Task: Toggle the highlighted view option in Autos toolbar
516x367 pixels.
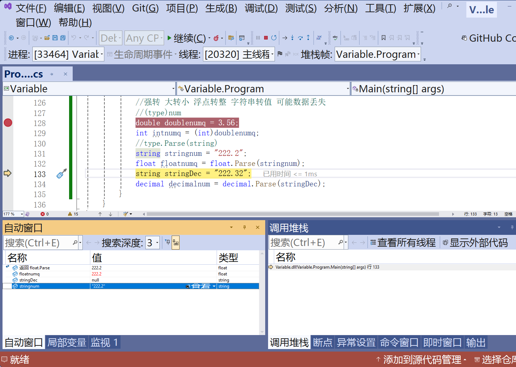Action: point(176,242)
